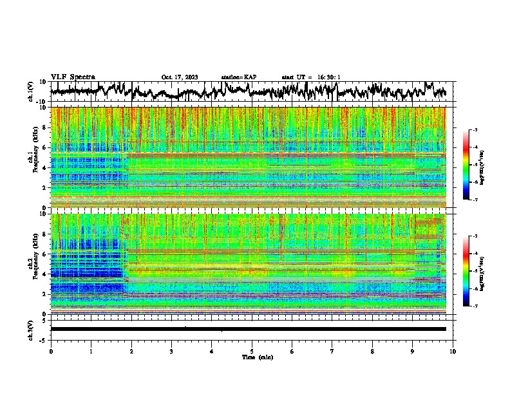The width and height of the screenshot is (510, 394).
Task: Click the "8" kHz tick on ch.1 spectrogram
Action: pyautogui.click(x=44, y=127)
